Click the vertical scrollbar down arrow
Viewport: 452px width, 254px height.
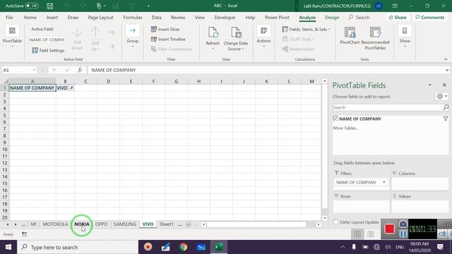325,218
